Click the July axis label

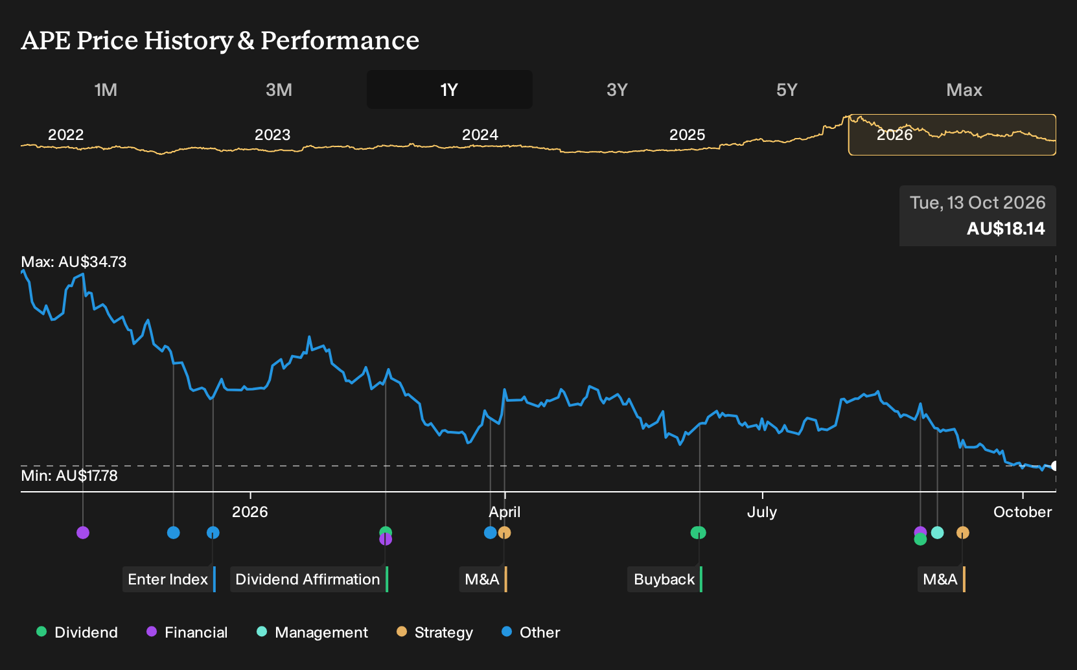tap(762, 512)
